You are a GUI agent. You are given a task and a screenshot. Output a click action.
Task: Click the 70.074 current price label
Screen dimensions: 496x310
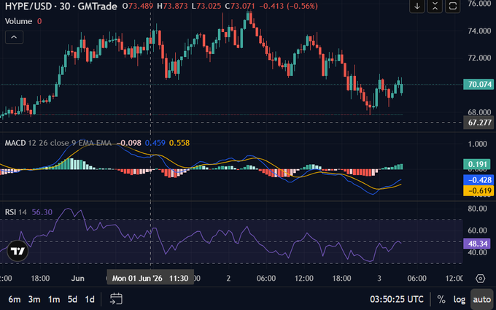pyautogui.click(x=478, y=85)
